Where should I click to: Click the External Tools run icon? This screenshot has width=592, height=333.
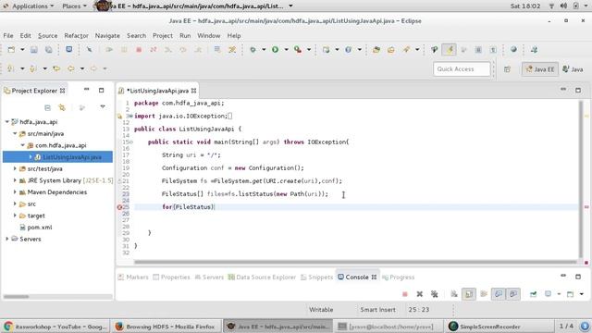[298, 49]
